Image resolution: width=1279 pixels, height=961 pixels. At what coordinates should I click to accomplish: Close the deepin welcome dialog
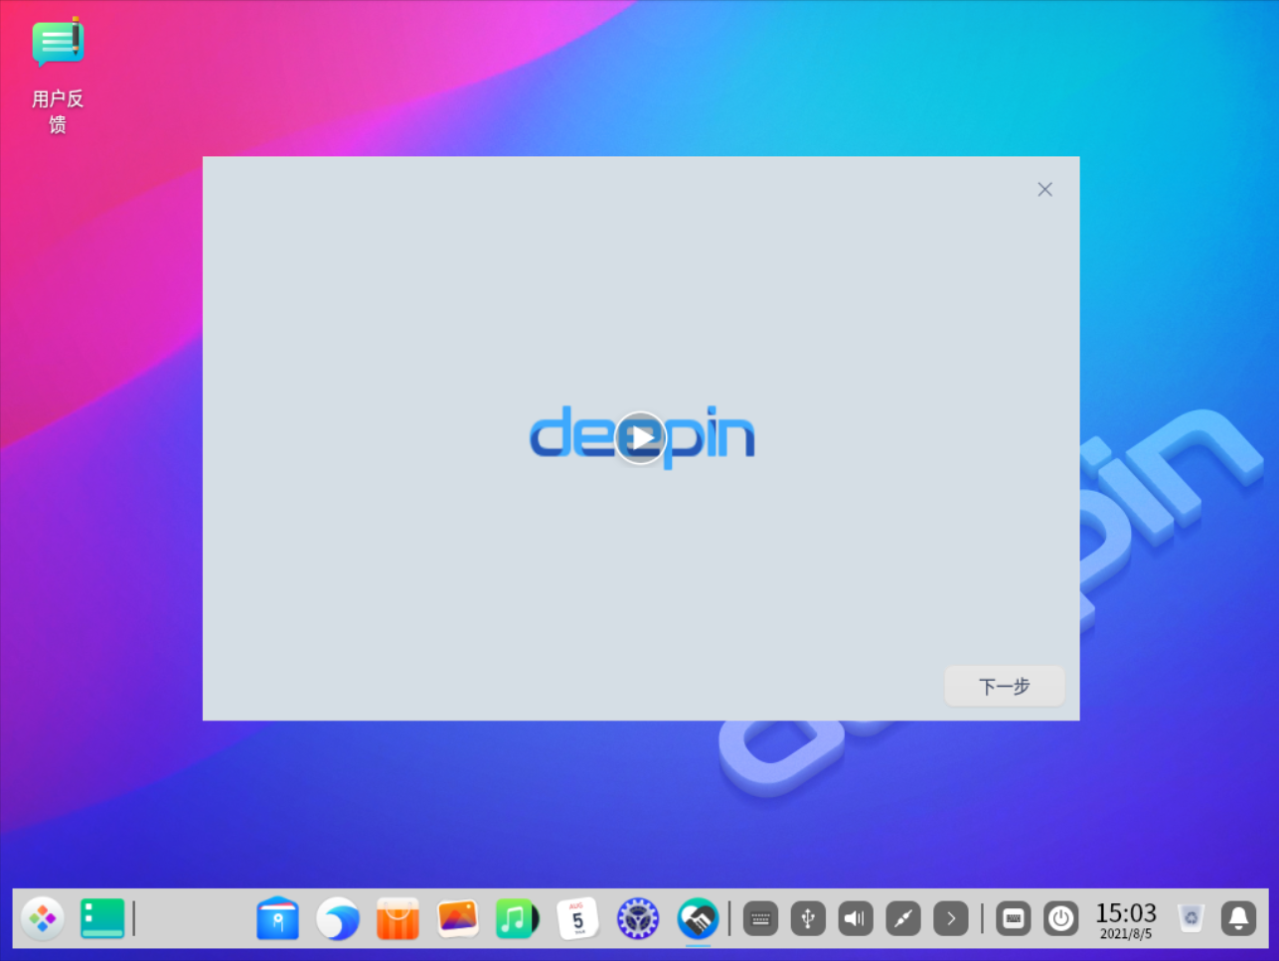(1044, 189)
